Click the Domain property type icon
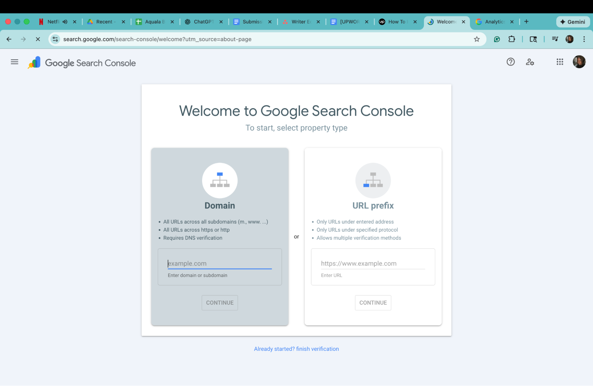Image resolution: width=593 pixels, height=386 pixels. (x=220, y=180)
